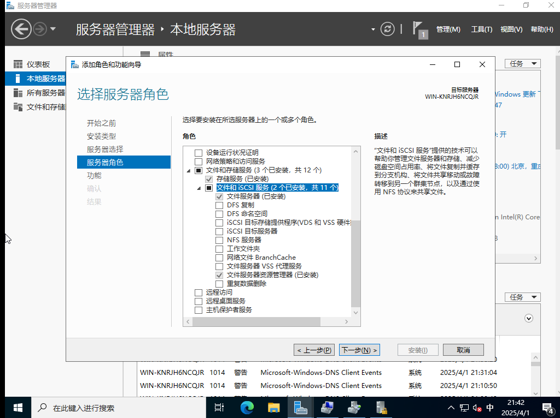Open File Explorer from taskbar
Screen dimensions: 560x418
pyautogui.click(x=273, y=408)
